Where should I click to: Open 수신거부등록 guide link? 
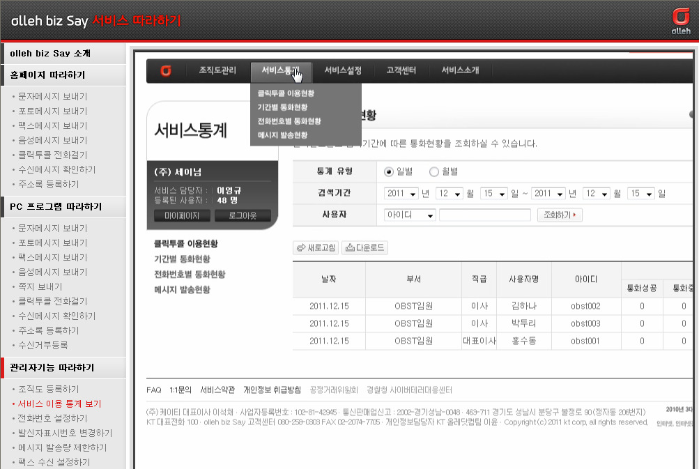[43, 345]
